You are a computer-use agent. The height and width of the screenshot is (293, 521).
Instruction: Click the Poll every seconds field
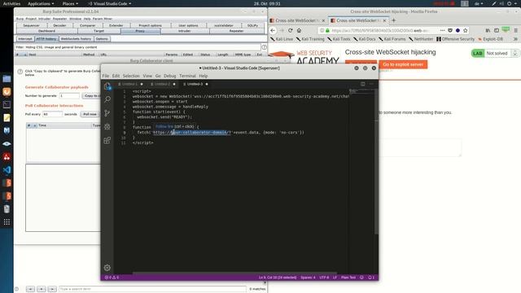tap(52, 114)
